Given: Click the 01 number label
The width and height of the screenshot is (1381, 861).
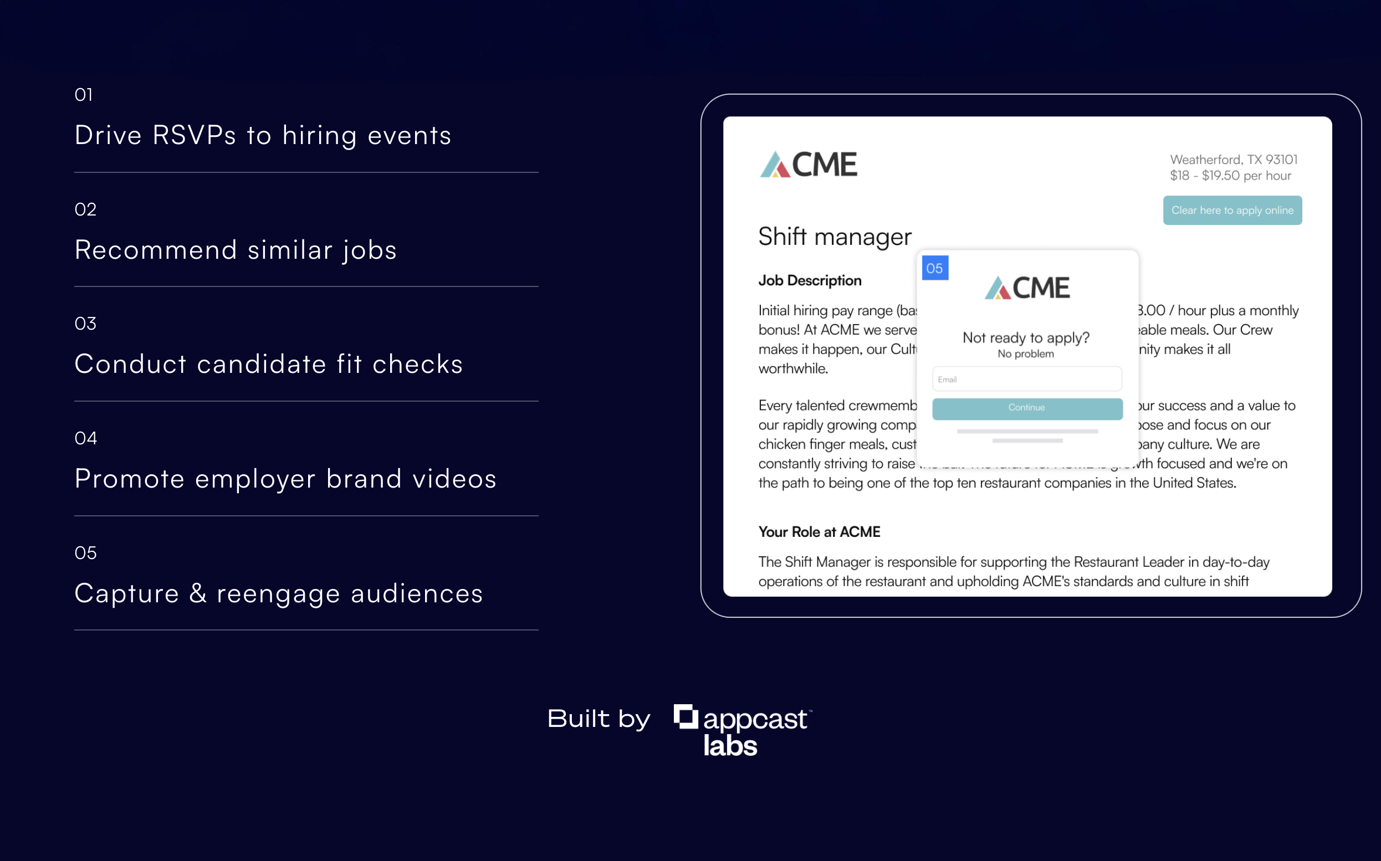Looking at the screenshot, I should tap(83, 95).
